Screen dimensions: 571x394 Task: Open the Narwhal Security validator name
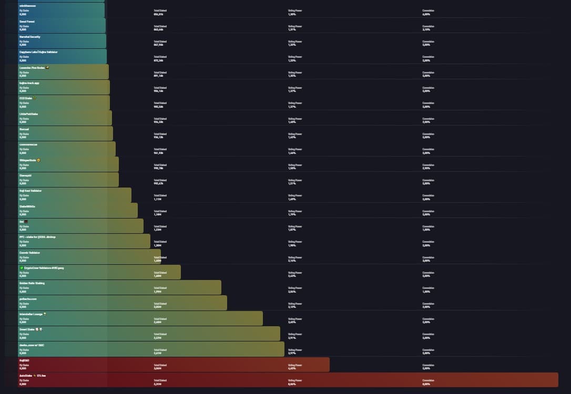click(29, 37)
